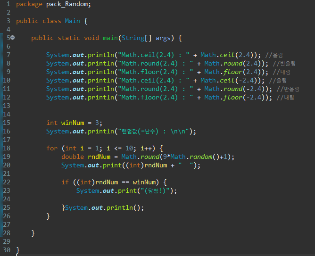
Task: Click the if keyword on line 22
Action: tap(65, 182)
